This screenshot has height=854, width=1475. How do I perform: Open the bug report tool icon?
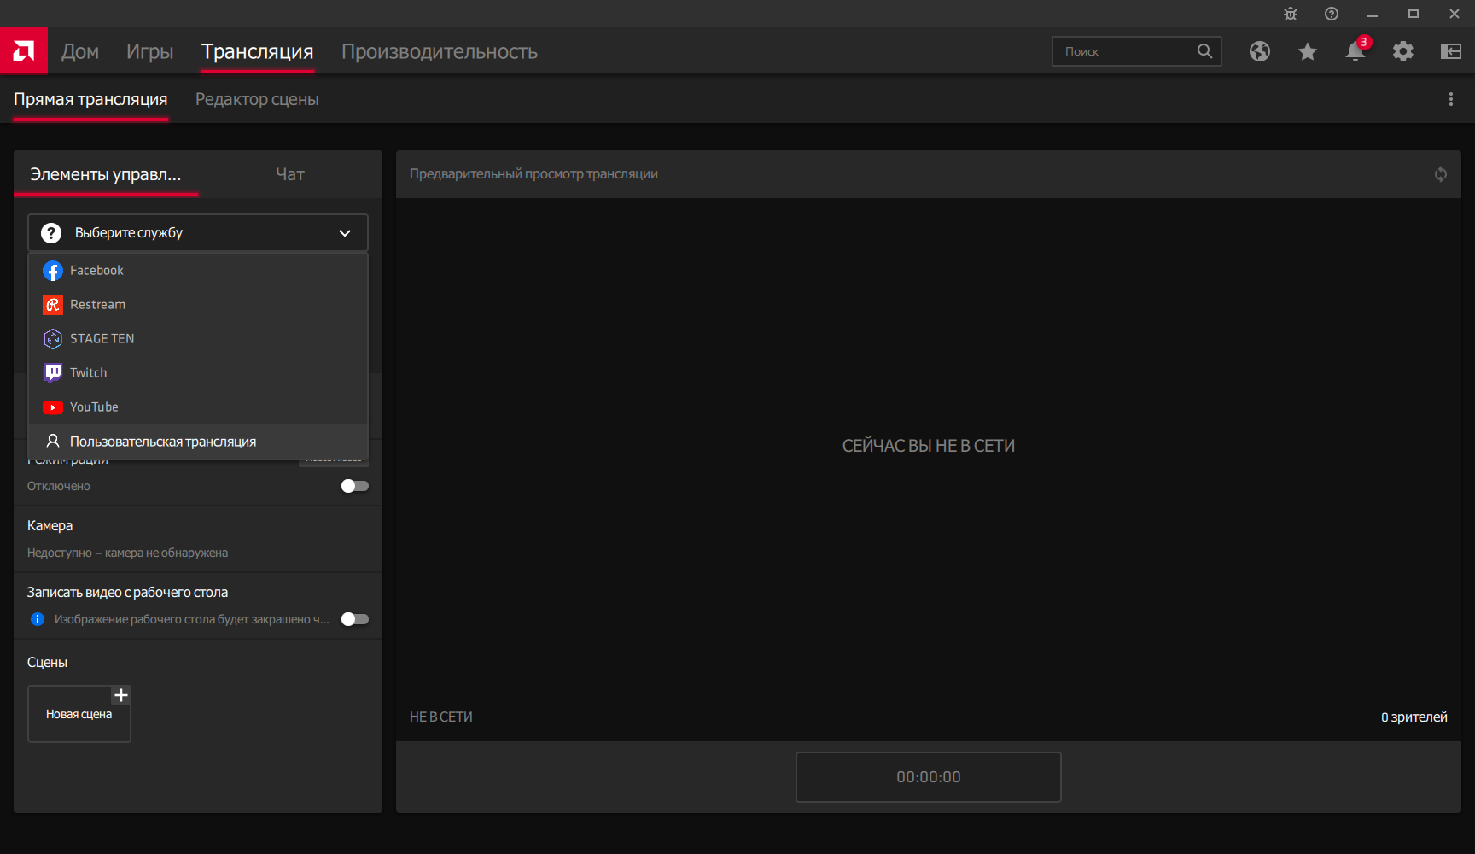(x=1291, y=14)
